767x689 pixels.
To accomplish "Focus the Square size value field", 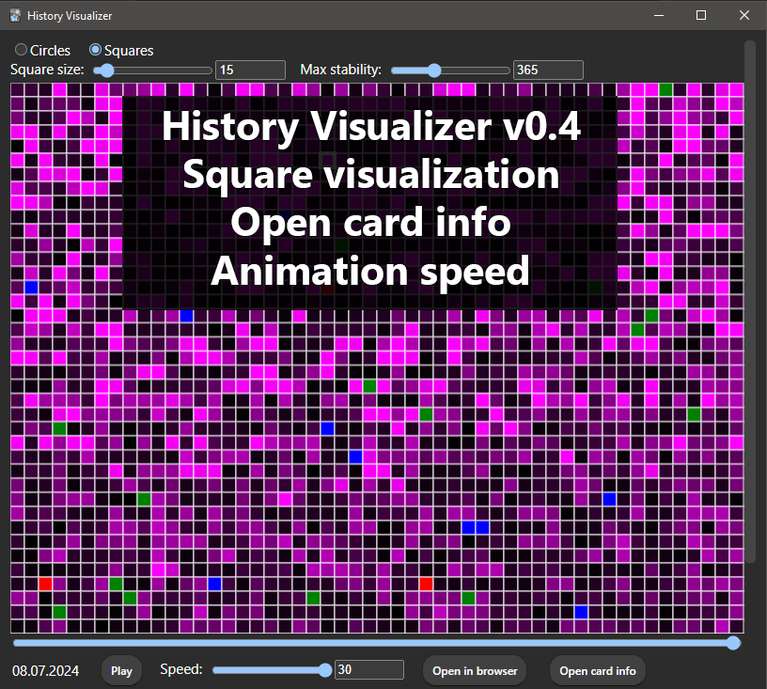I will (x=250, y=70).
